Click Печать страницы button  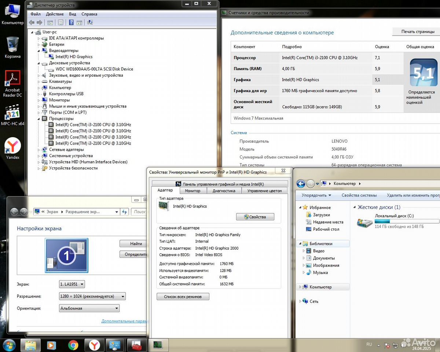(416, 32)
